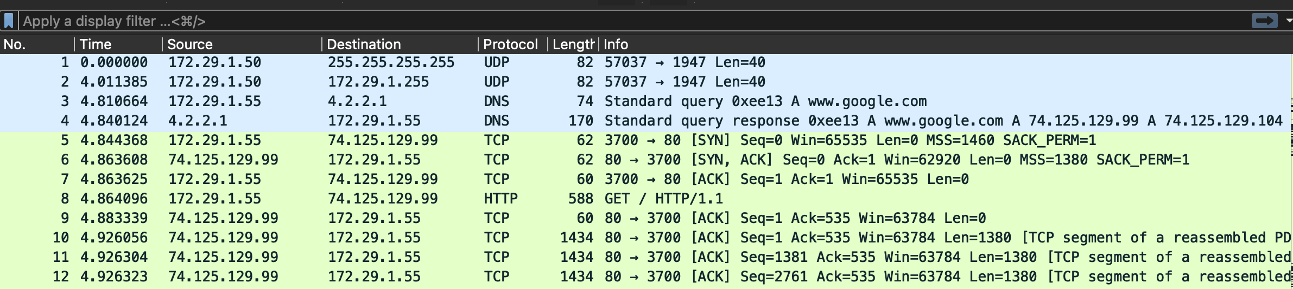Sort by the Destination column header
1293x289 pixels.
click(x=400, y=44)
